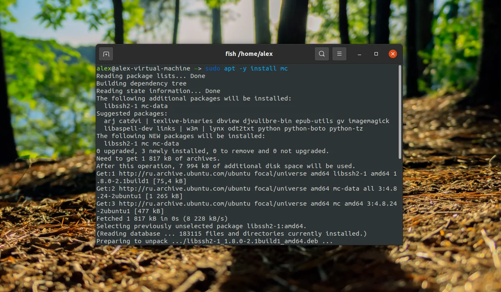Screen dimensions: 501x292
Task: Click the text '.24-2ubuntu1 [1 265 kB]'
Action: (x=139, y=196)
